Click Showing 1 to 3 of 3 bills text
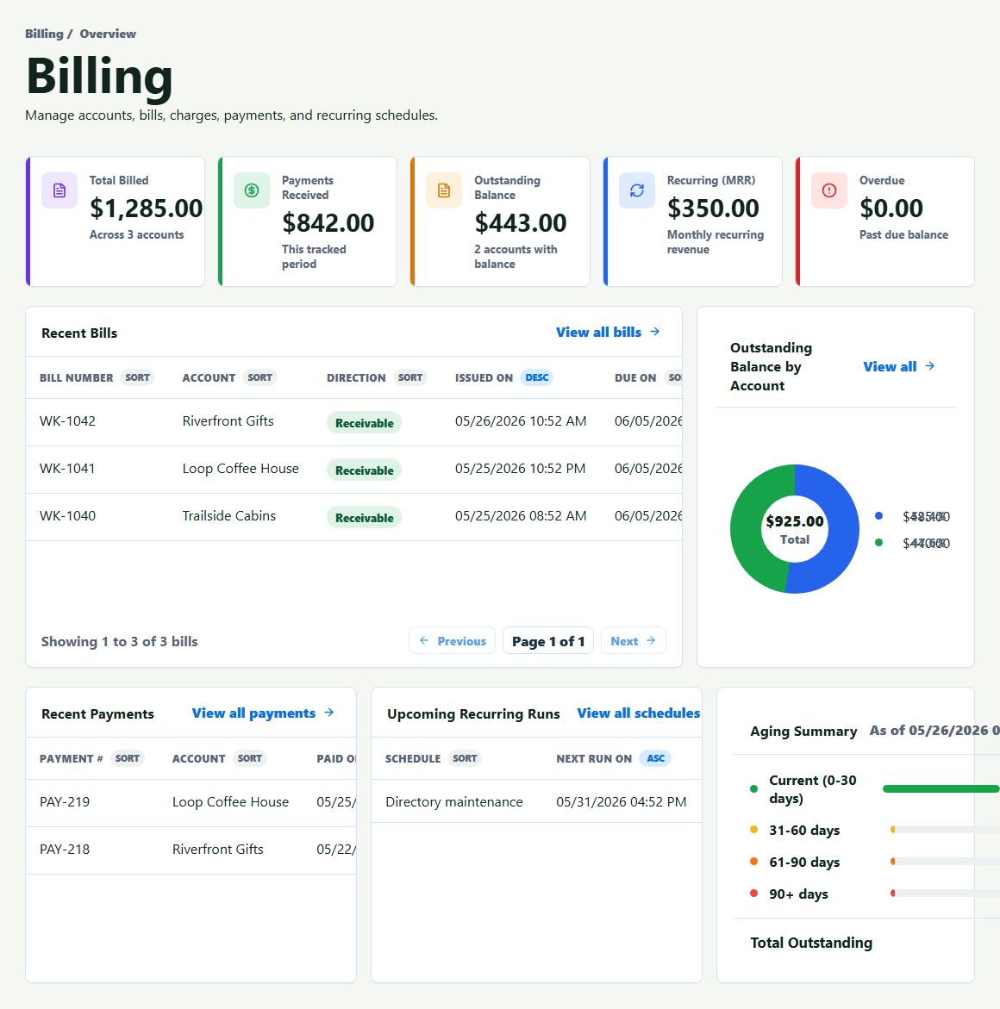This screenshot has height=1009, width=1000. click(119, 642)
